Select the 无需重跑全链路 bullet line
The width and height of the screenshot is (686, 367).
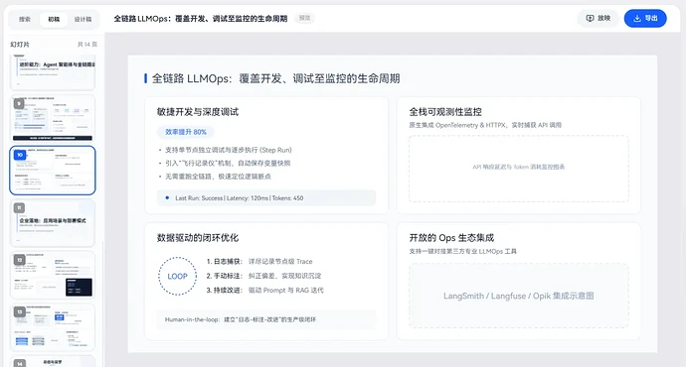pos(218,177)
